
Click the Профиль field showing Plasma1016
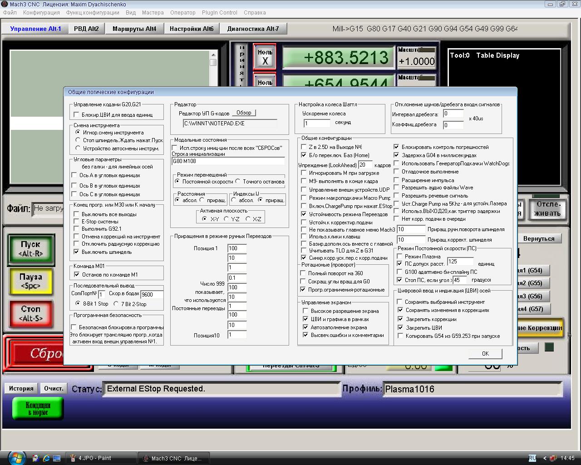click(472, 389)
